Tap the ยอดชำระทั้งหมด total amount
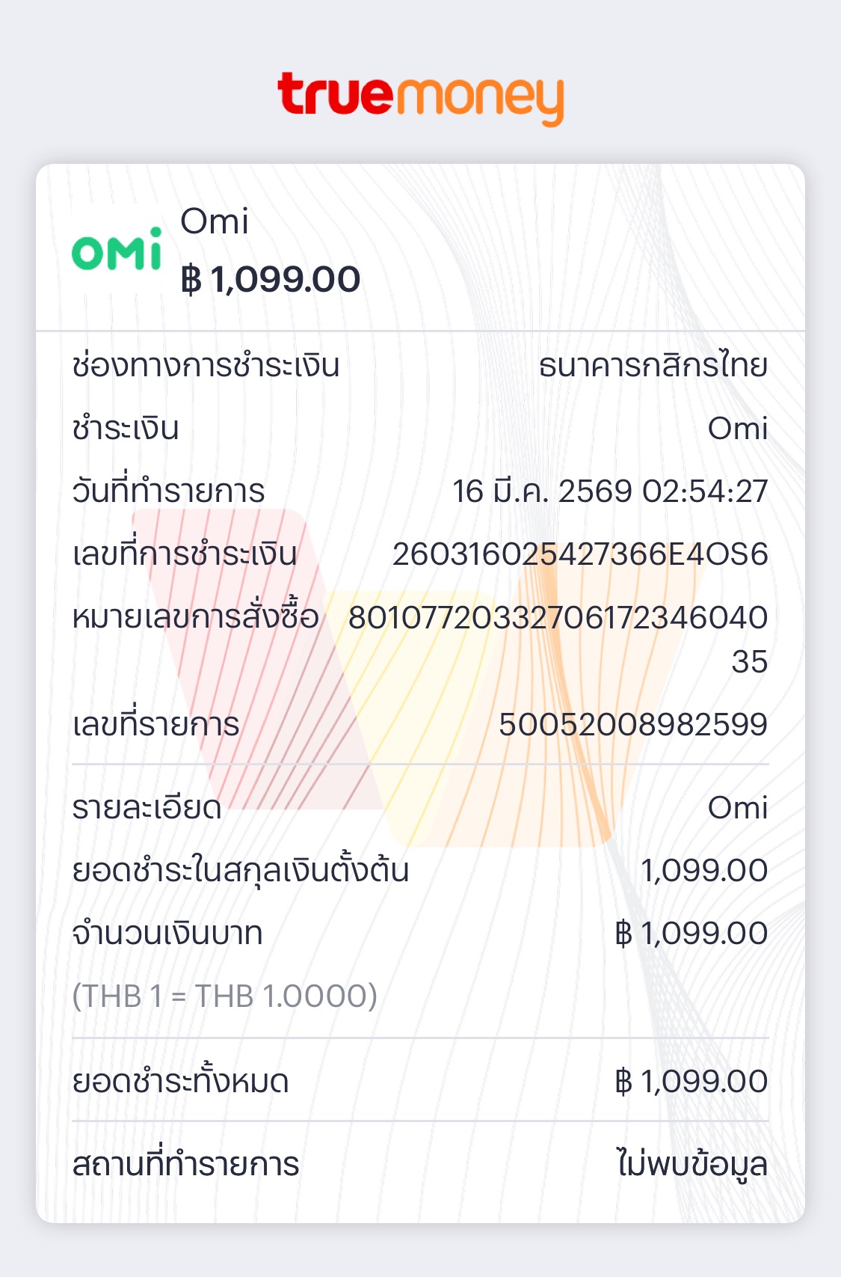 point(691,1082)
